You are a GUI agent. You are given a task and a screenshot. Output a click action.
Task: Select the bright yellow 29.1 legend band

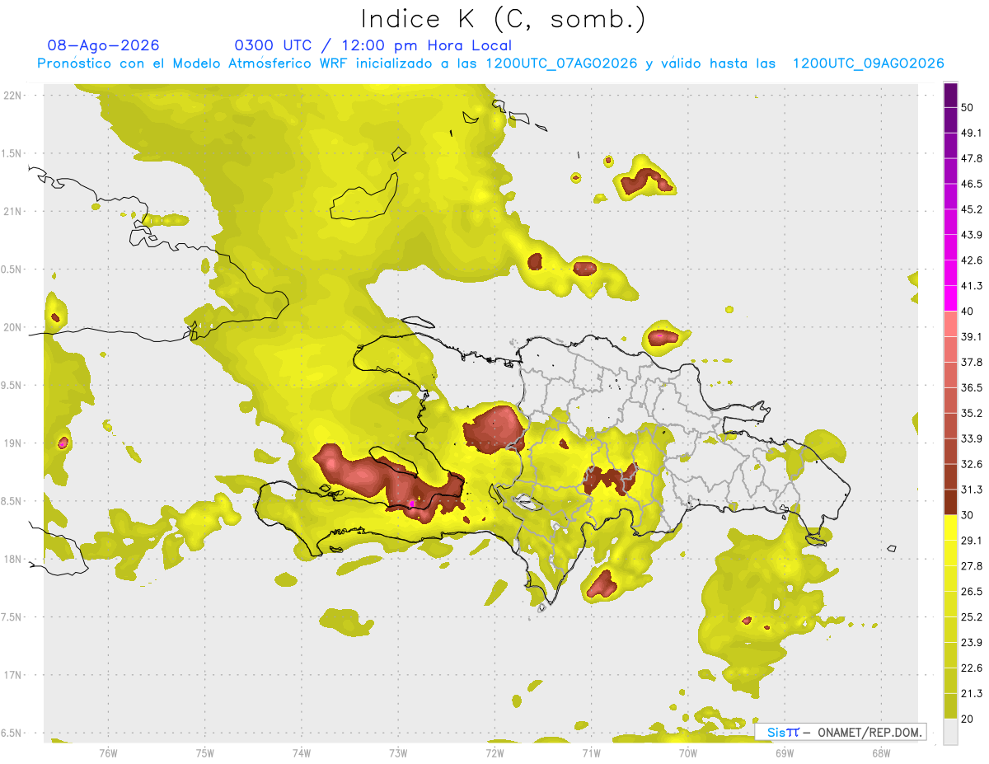[x=950, y=527]
